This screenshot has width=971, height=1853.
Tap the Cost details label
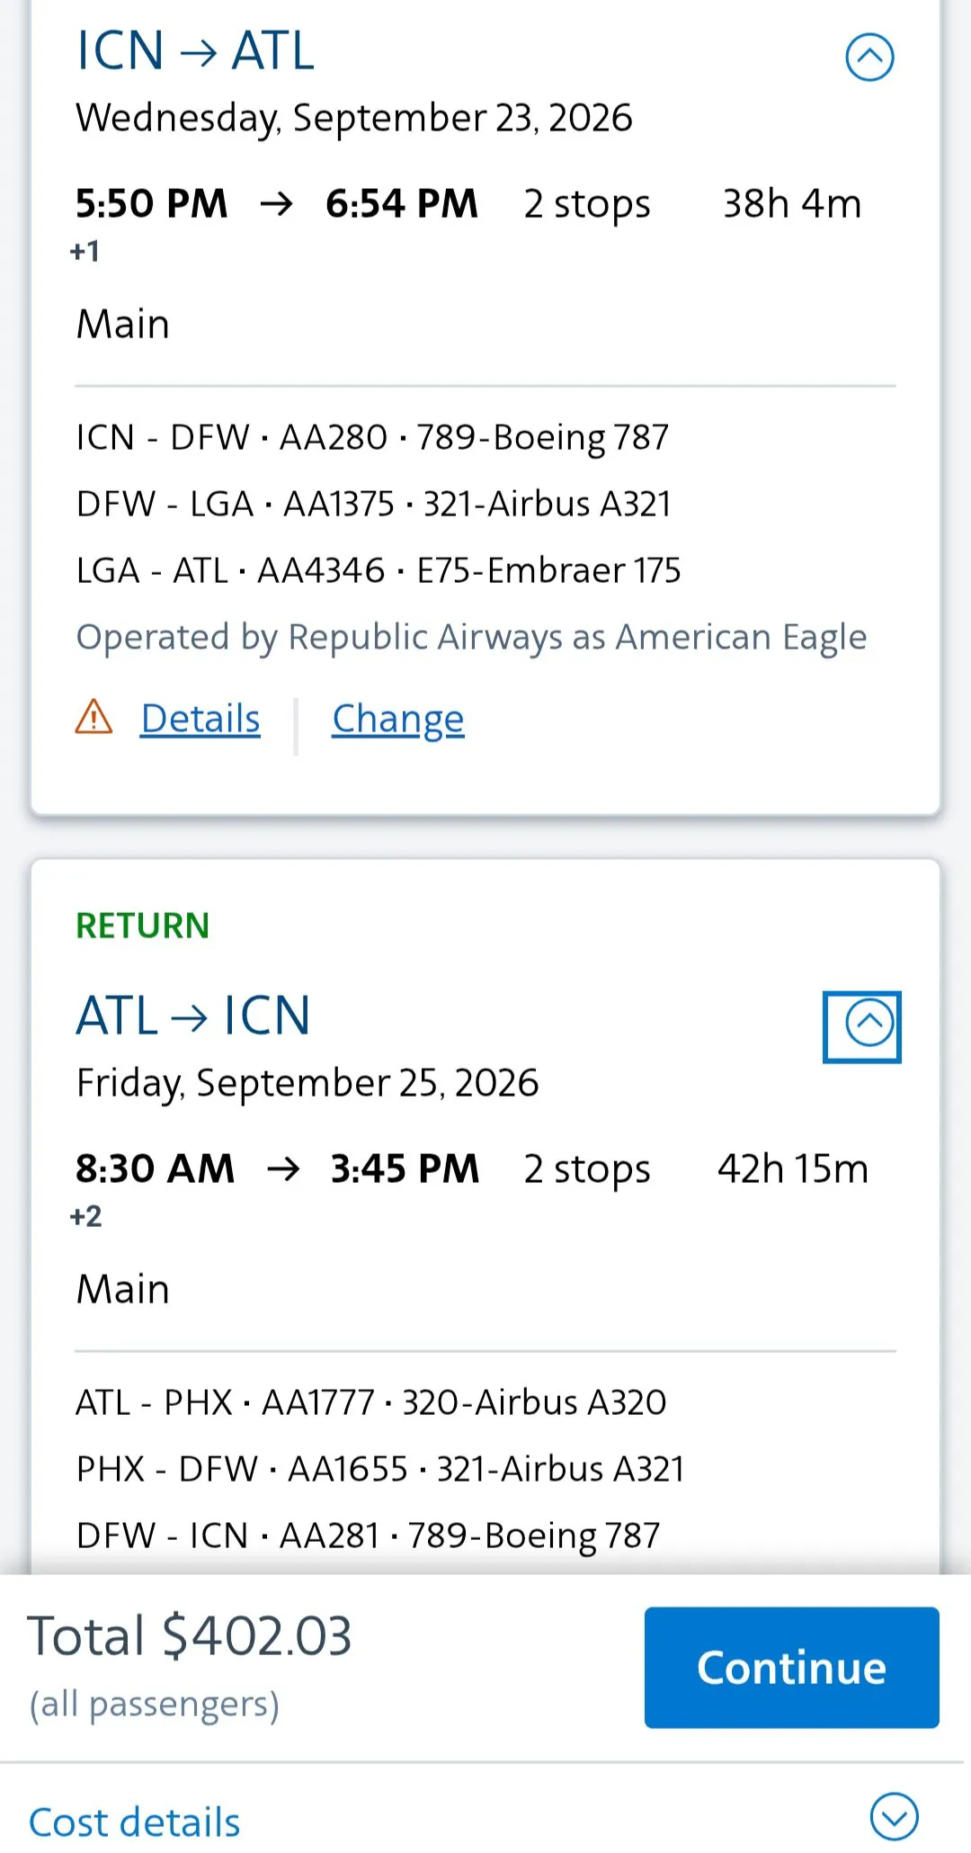(135, 1822)
